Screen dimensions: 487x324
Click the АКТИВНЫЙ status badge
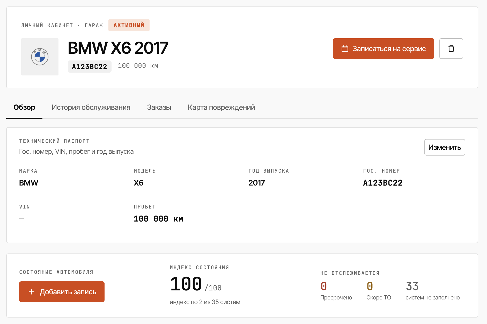point(129,25)
